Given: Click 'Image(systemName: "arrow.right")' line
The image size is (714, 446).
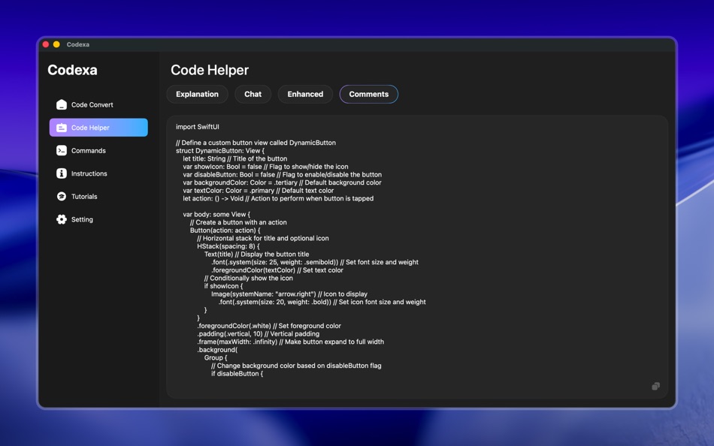Looking at the screenshot, I should (x=289, y=294).
